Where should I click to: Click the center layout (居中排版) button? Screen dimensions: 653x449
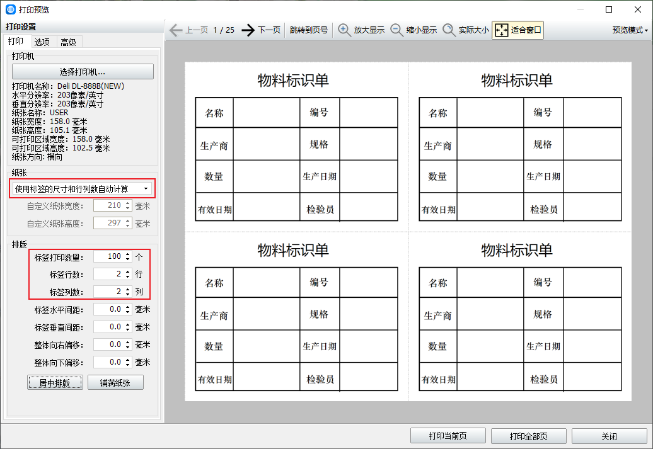(55, 382)
